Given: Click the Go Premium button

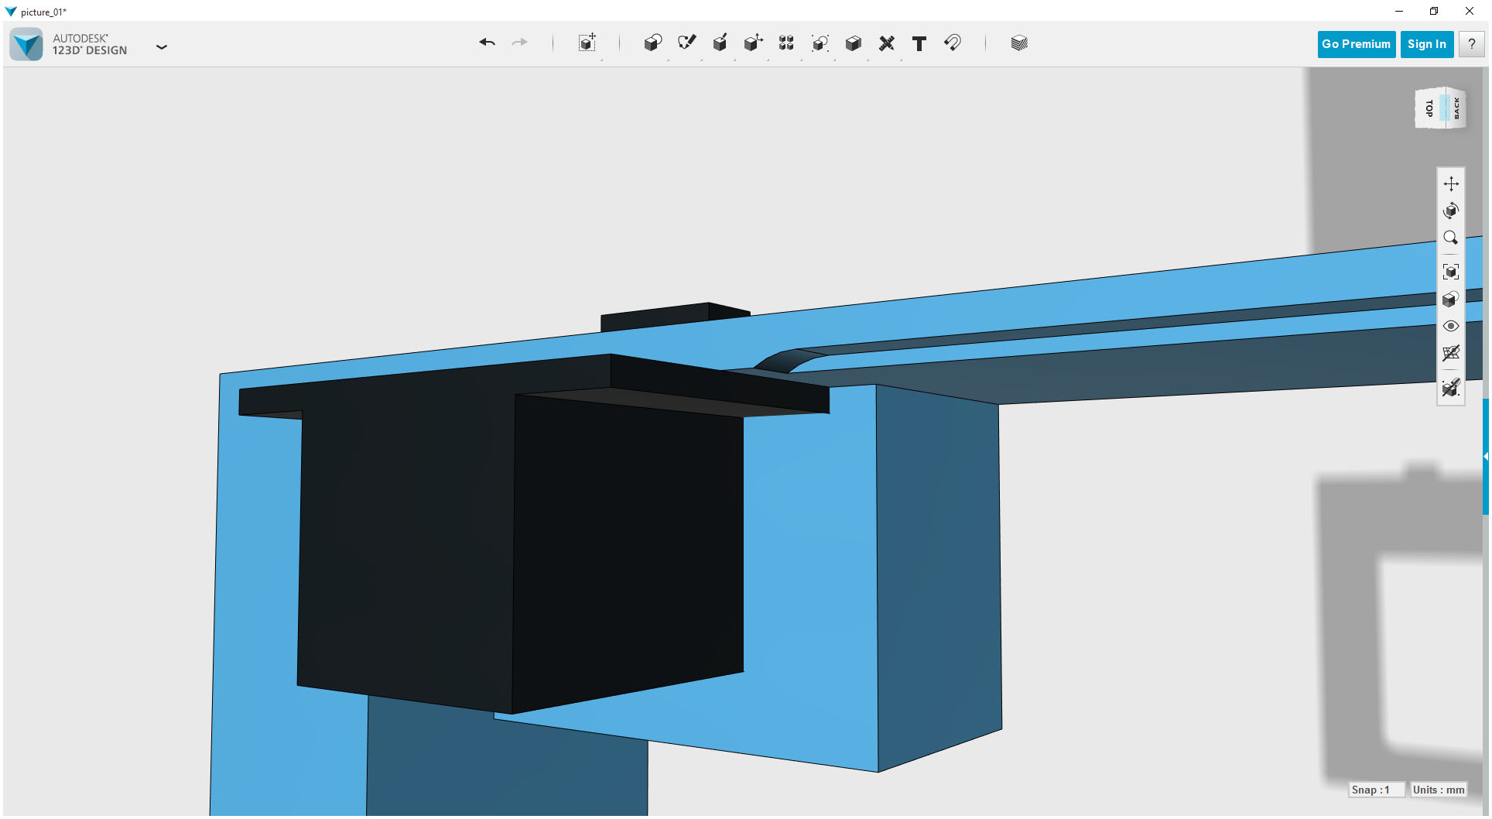Looking at the screenshot, I should [x=1356, y=43].
